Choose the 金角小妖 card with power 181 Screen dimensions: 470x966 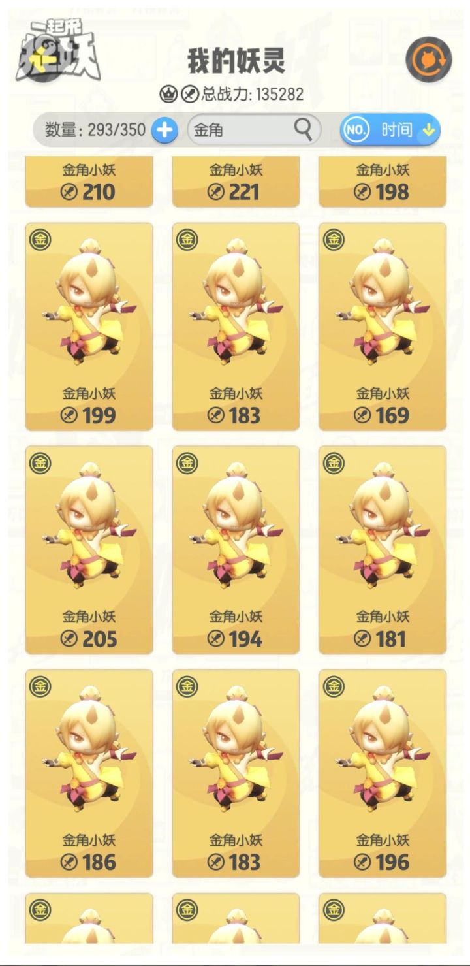pos(383,550)
